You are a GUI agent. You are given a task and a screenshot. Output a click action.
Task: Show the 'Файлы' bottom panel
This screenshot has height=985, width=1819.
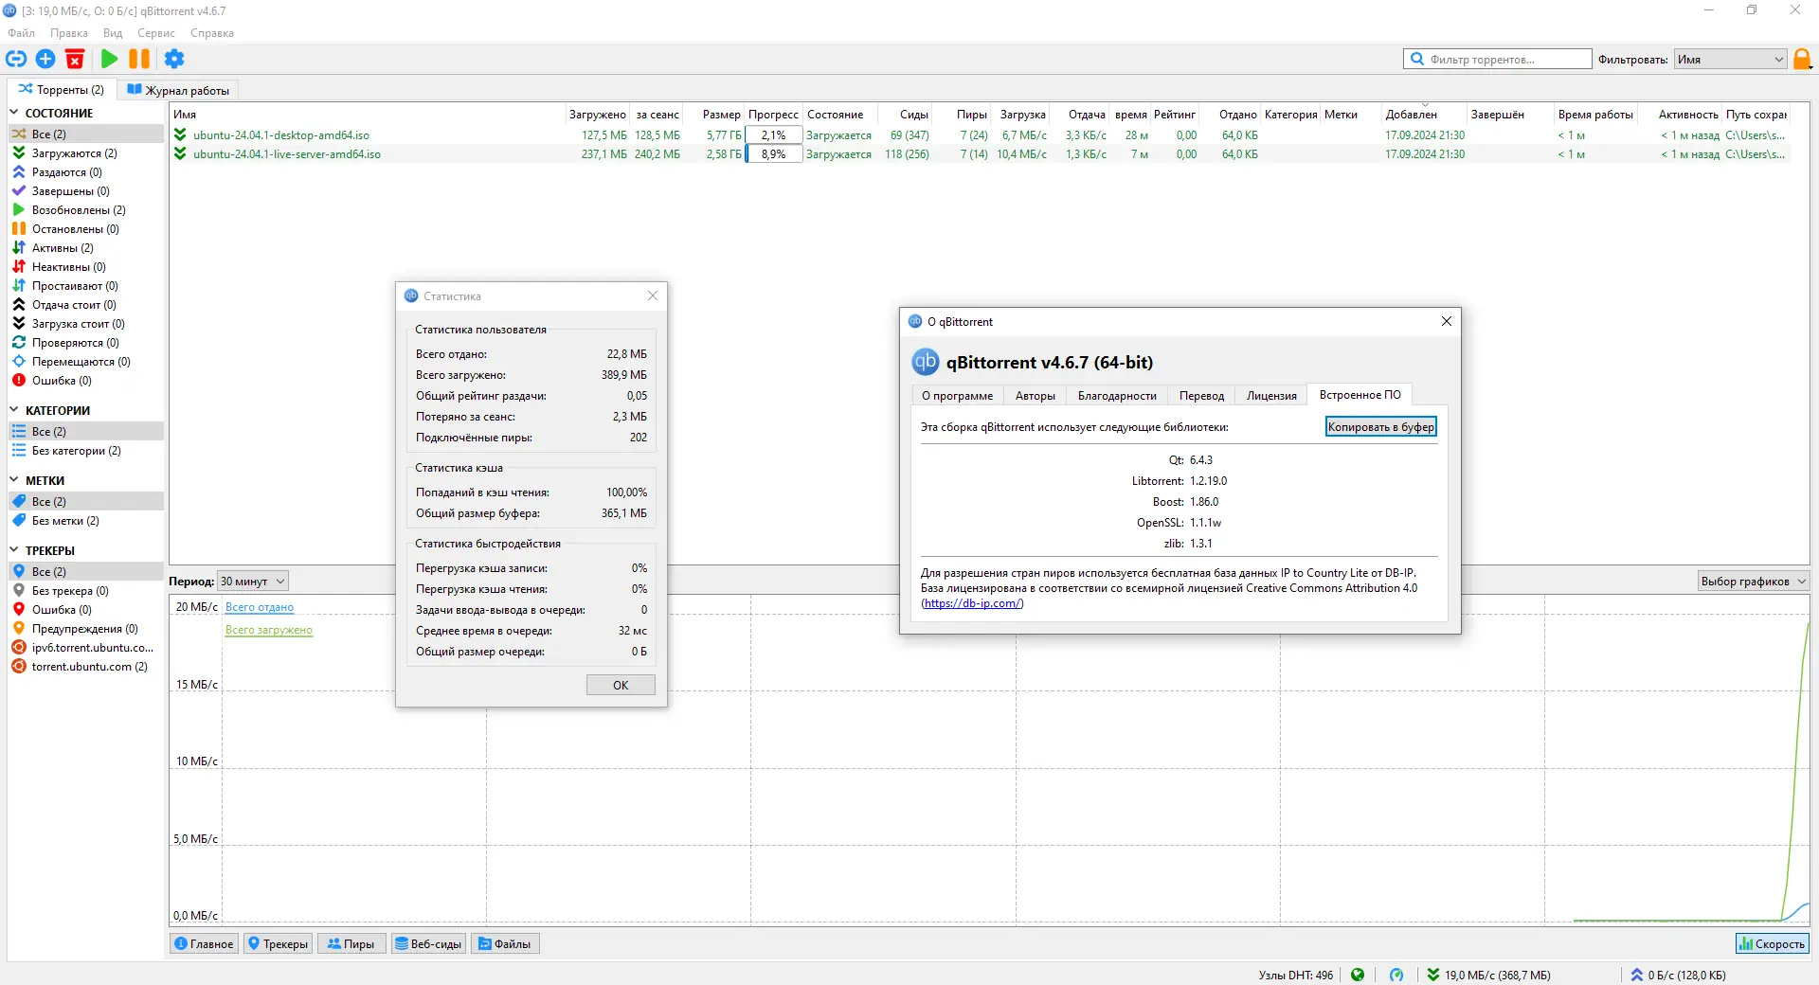(505, 944)
